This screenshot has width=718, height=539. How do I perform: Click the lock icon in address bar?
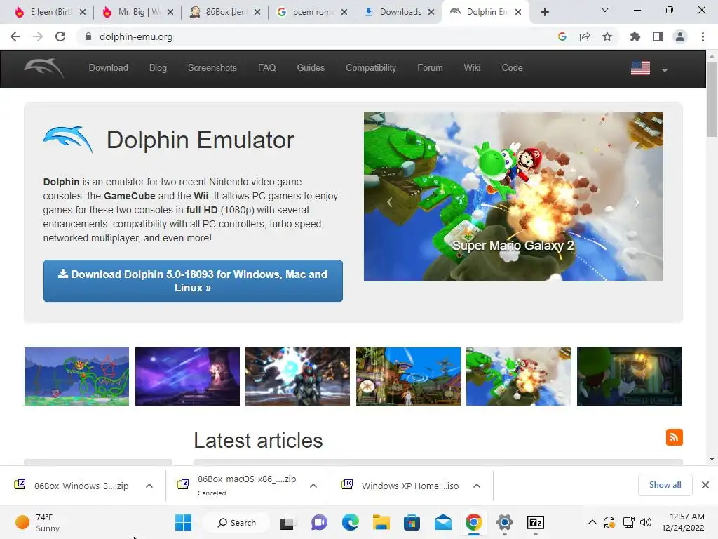(x=88, y=36)
